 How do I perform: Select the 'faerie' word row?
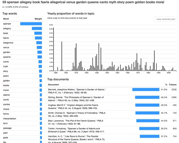click(22, 38)
